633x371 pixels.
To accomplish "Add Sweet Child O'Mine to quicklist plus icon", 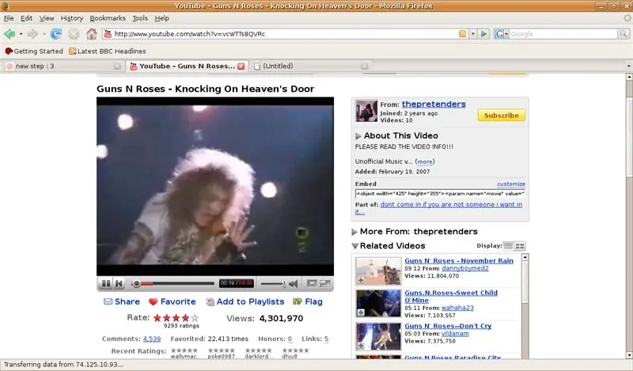I will (x=361, y=312).
